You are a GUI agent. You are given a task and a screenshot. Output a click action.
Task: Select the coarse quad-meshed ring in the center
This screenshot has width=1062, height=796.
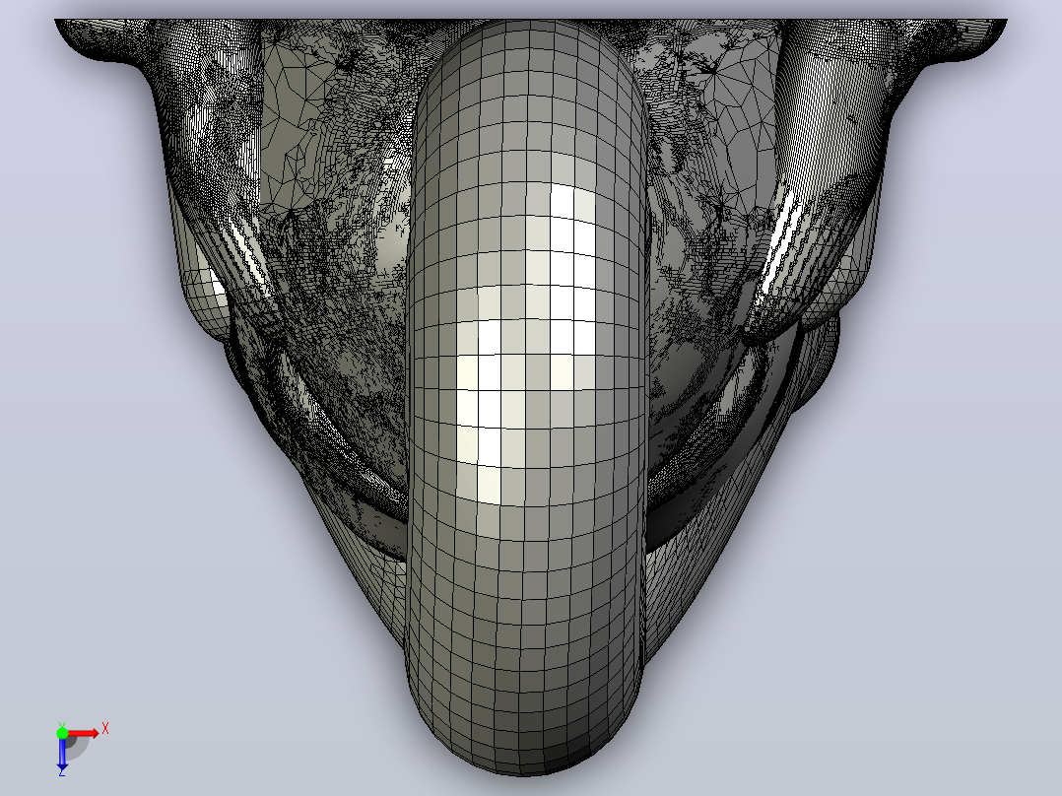click(x=526, y=398)
